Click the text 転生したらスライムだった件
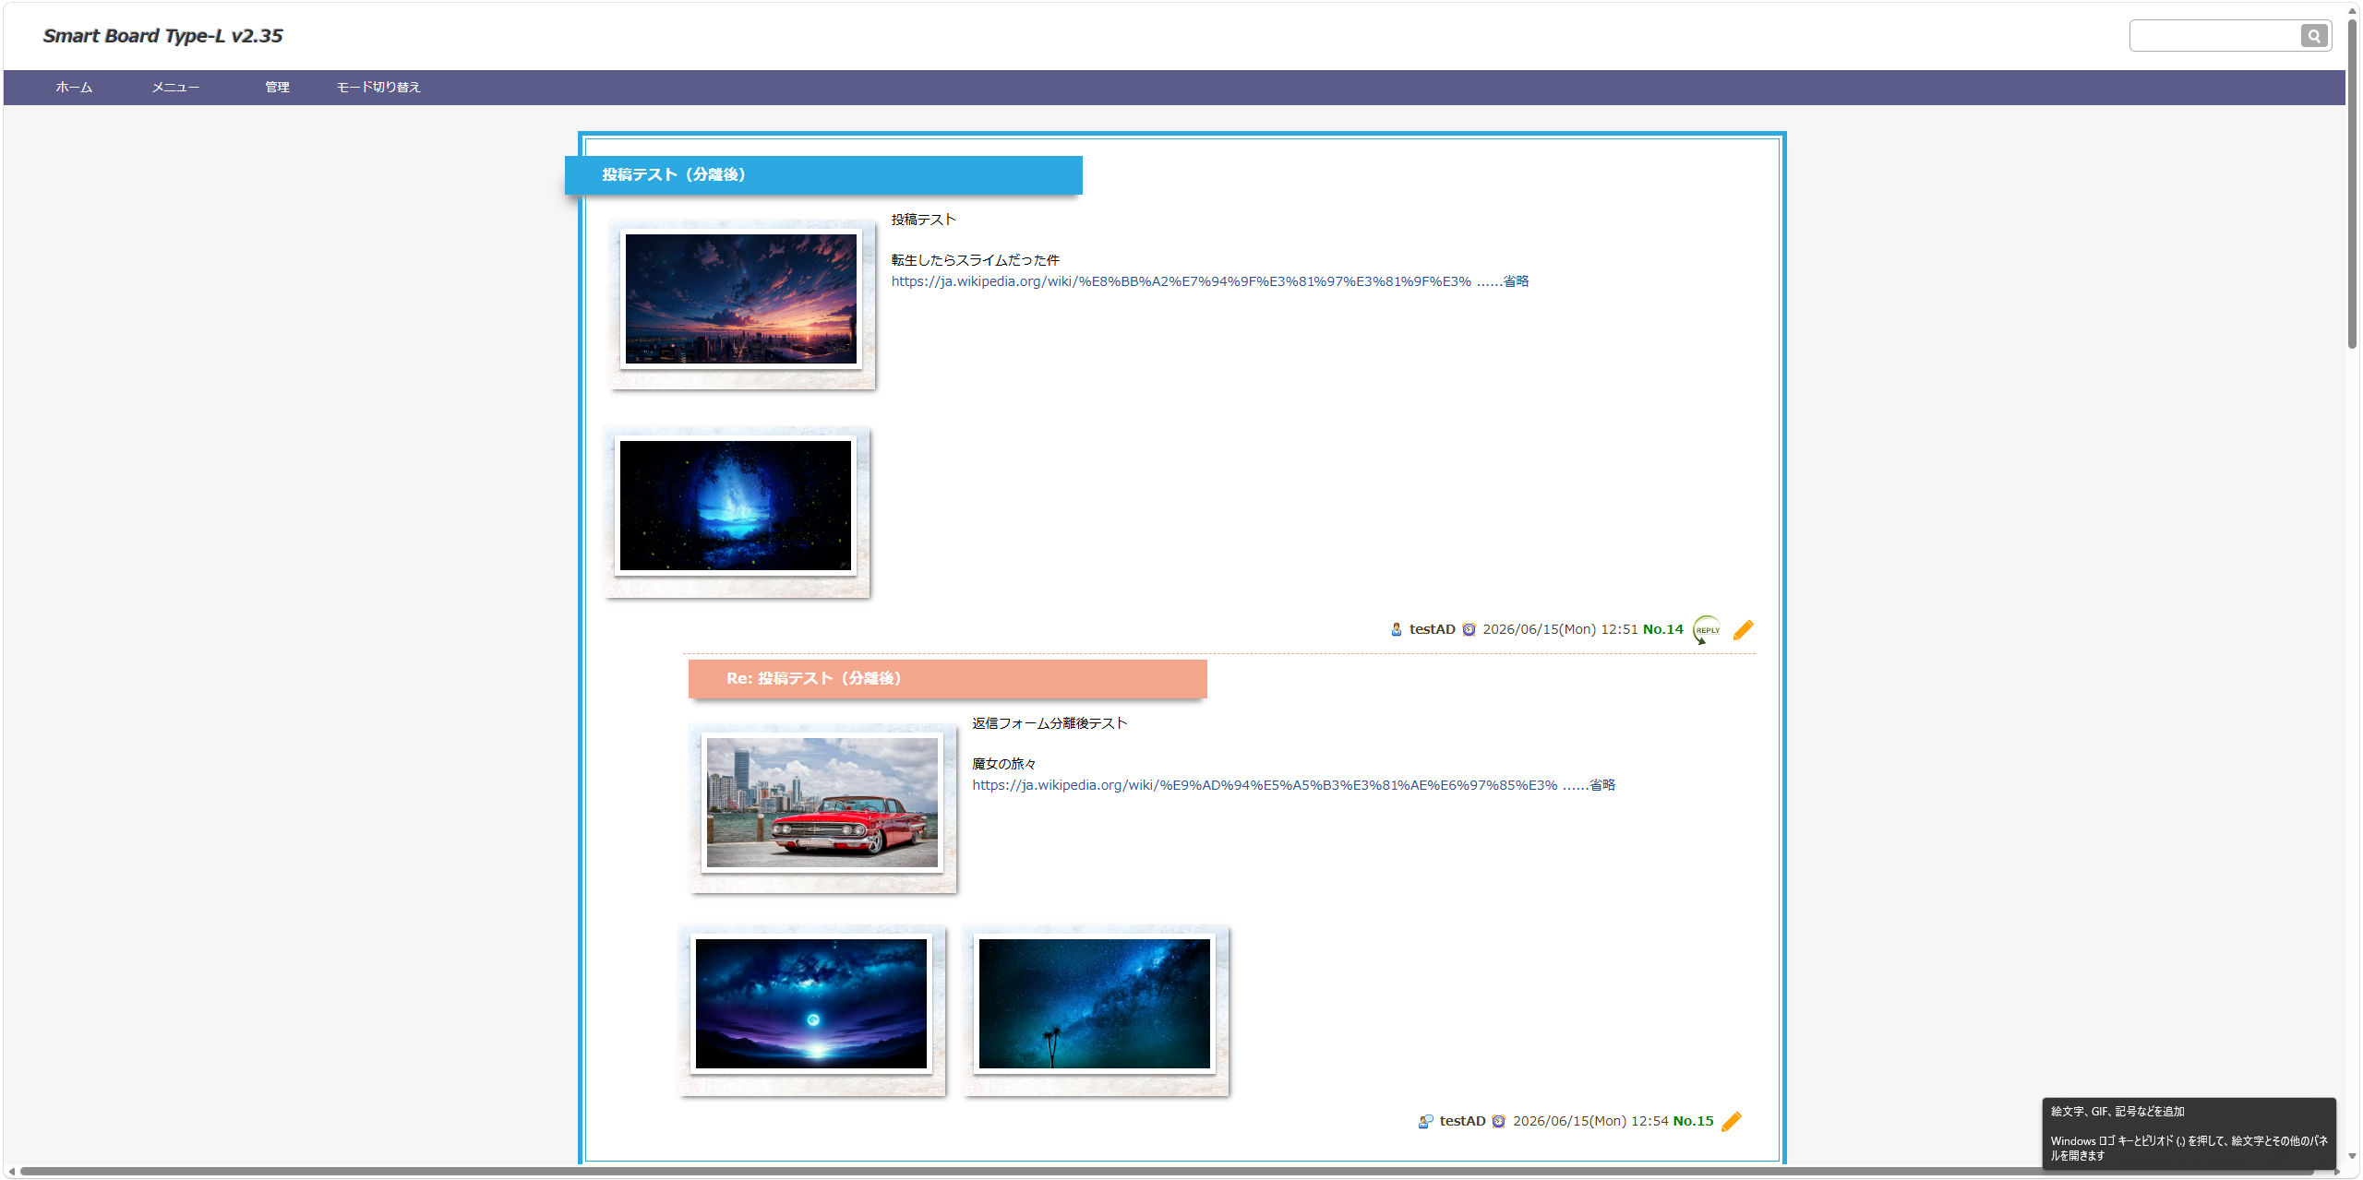Viewport: 2363px width, 1180px height. pyautogui.click(x=975, y=260)
